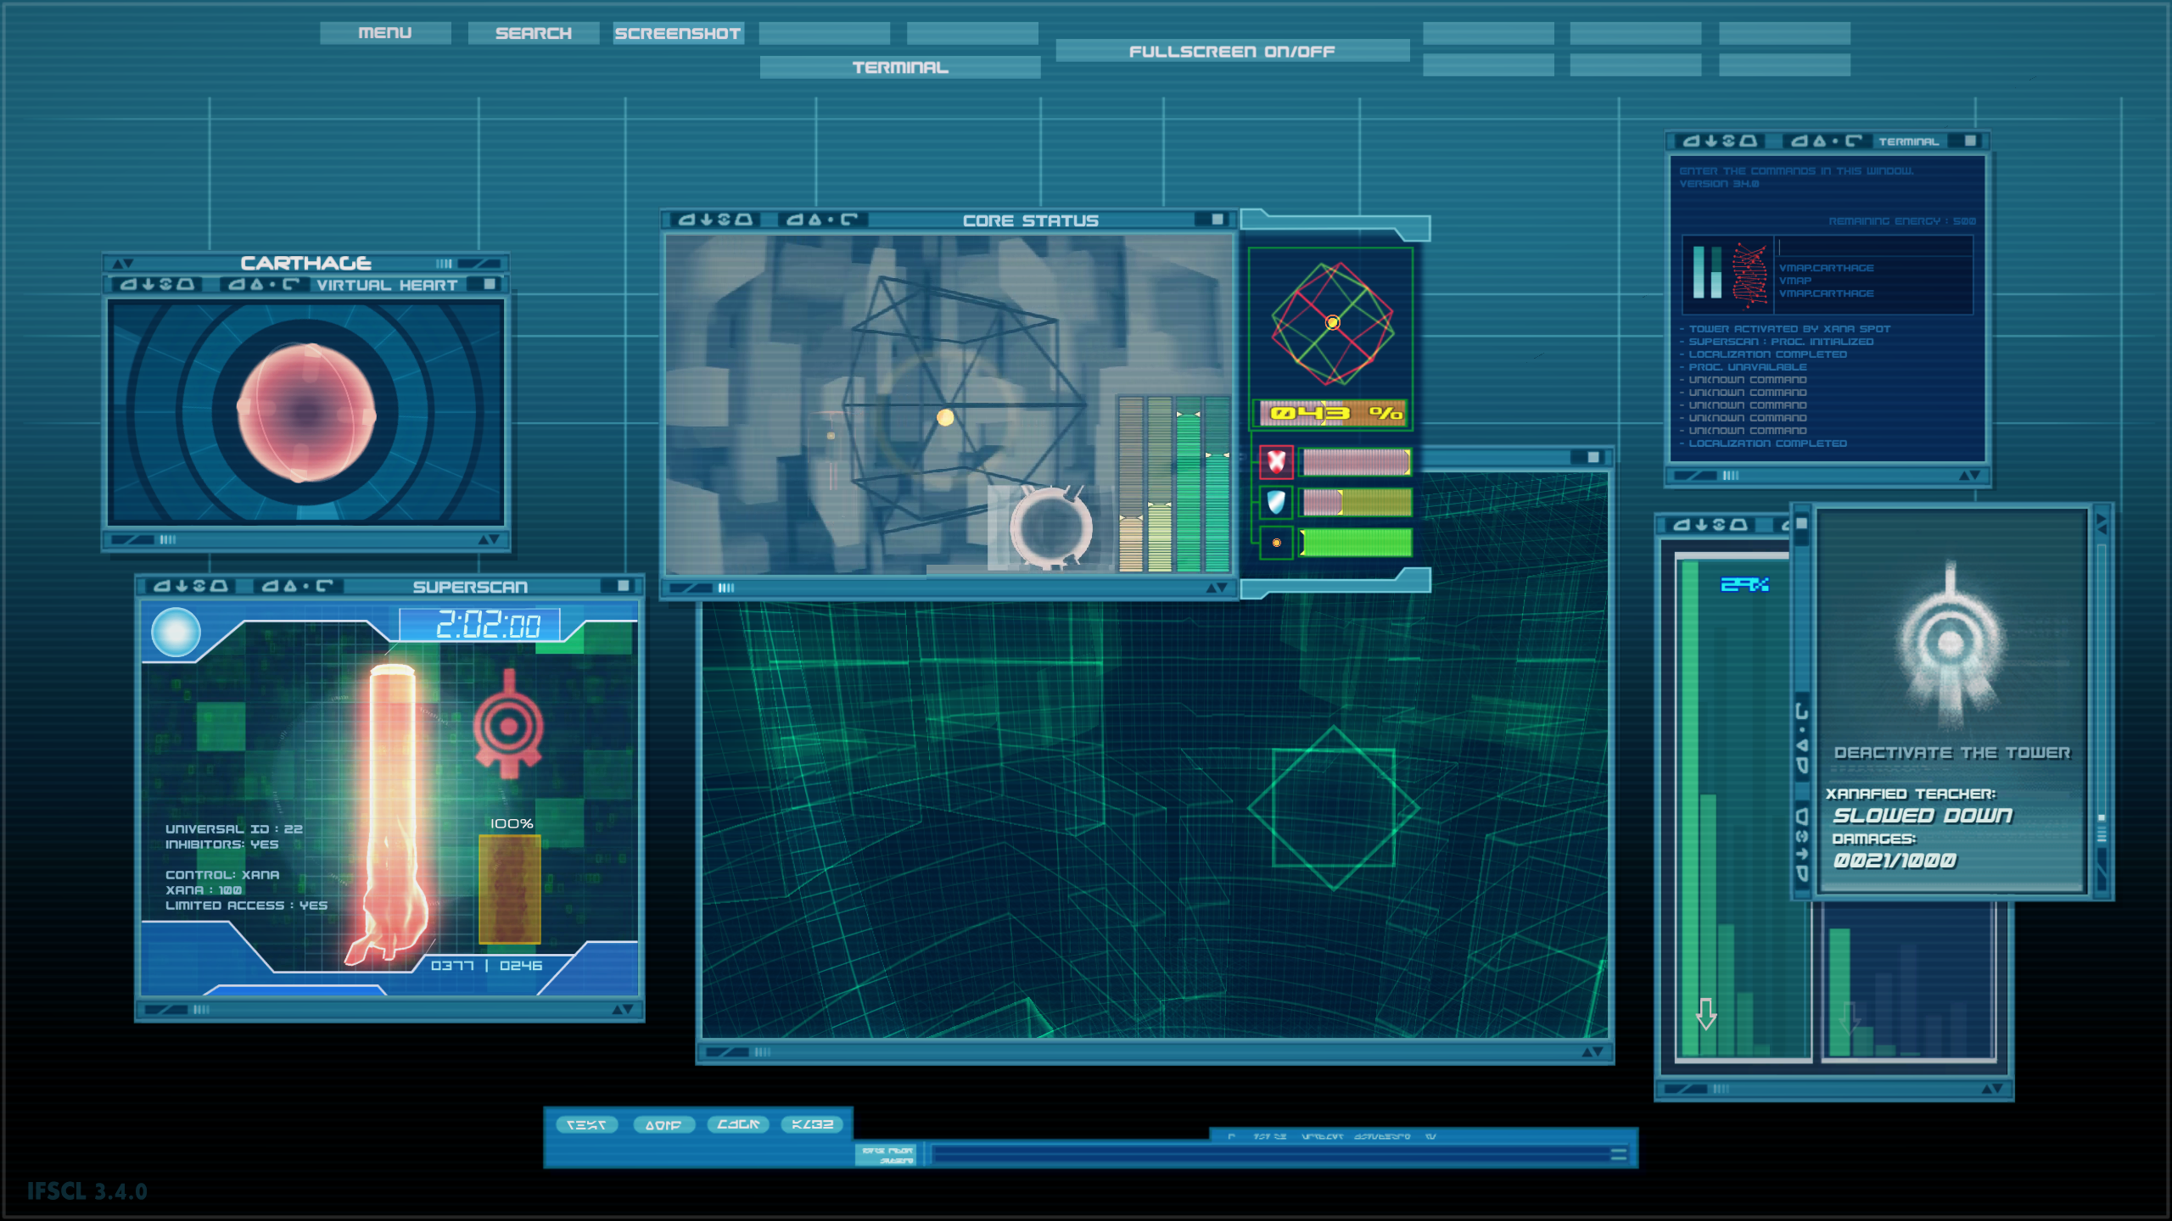Collapse Carthage panel using top-left arrows

[123, 264]
